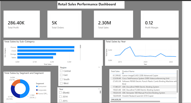Viewport: 191px width, 103px height.
Task: Enable the West region filter checkbox
Action: pos(61,83)
